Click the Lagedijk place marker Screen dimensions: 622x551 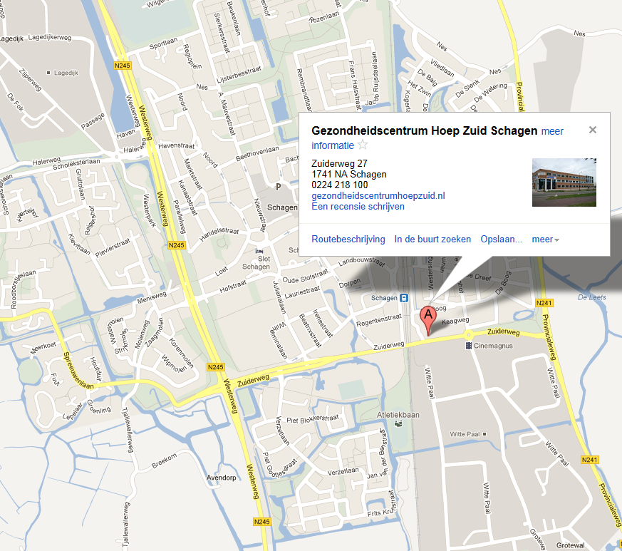pos(48,73)
